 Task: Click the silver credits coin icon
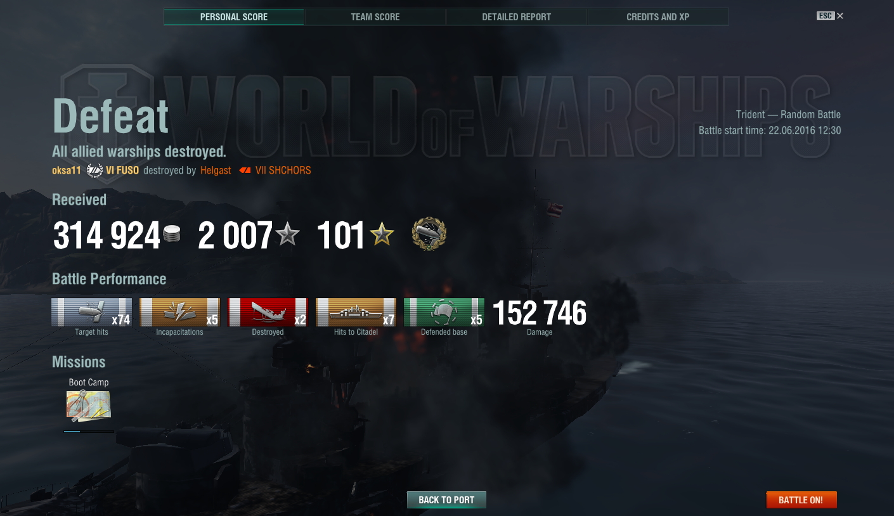pyautogui.click(x=172, y=234)
